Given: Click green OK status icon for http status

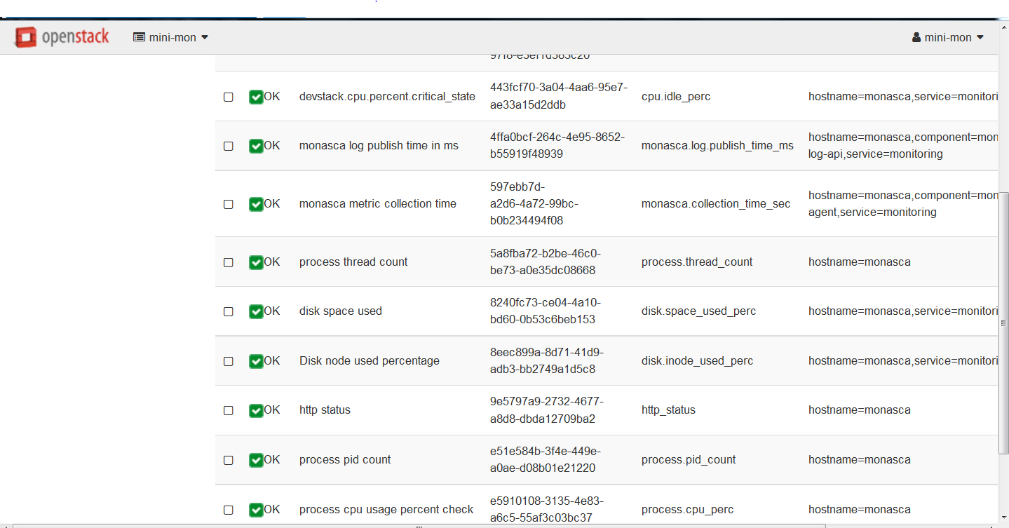Looking at the screenshot, I should point(256,410).
